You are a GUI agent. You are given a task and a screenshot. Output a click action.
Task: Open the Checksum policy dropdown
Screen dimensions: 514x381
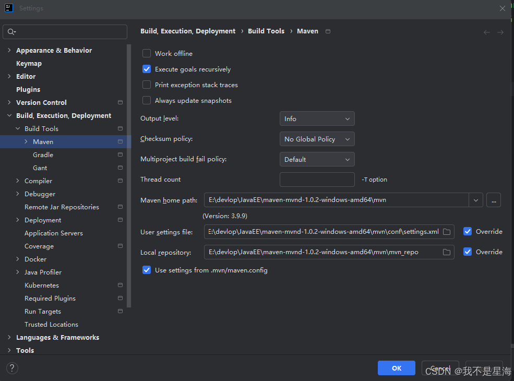317,139
